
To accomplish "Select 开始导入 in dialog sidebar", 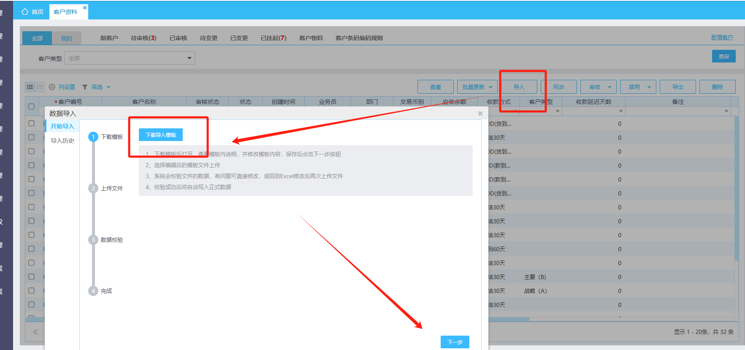I will point(62,126).
